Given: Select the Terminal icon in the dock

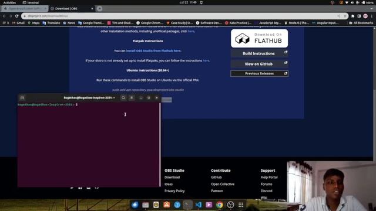Looking at the screenshot, I should pyautogui.click(x=187, y=205).
